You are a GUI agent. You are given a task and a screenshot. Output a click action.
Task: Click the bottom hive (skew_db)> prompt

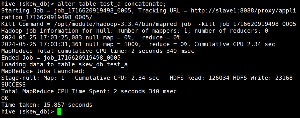click(28, 112)
